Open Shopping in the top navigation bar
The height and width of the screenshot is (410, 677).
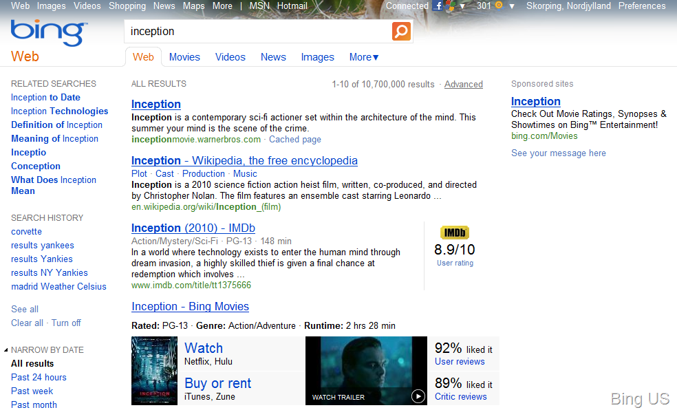click(x=127, y=6)
